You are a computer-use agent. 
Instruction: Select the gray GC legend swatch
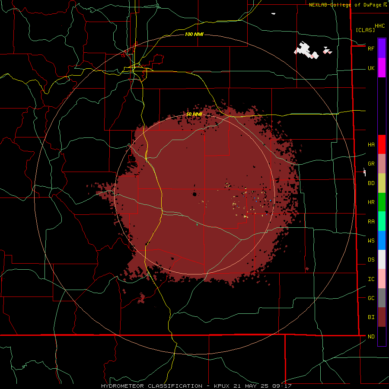[382, 298]
